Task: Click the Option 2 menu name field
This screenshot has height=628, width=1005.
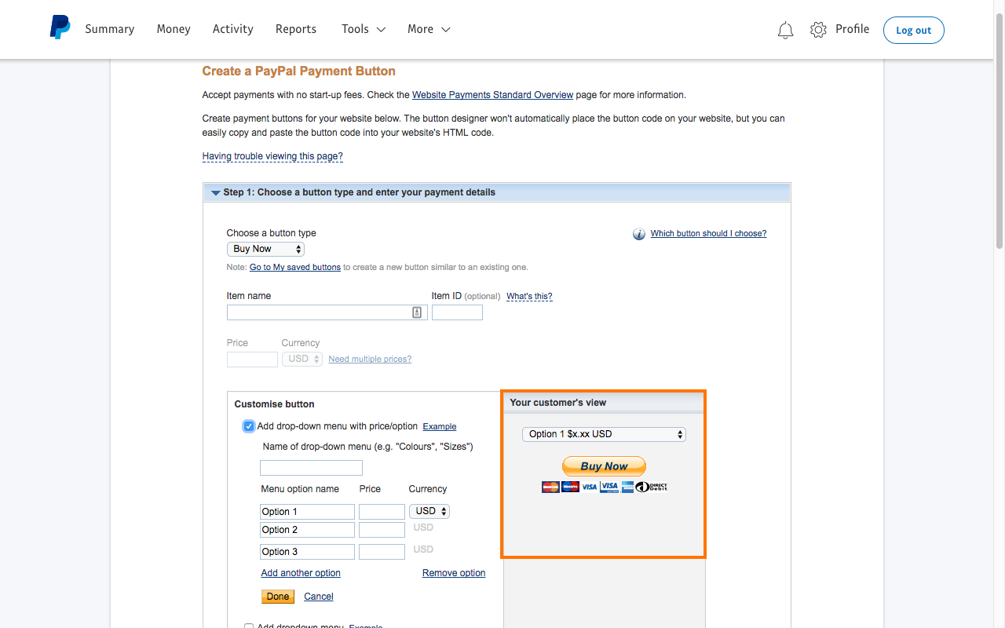Action: (307, 530)
